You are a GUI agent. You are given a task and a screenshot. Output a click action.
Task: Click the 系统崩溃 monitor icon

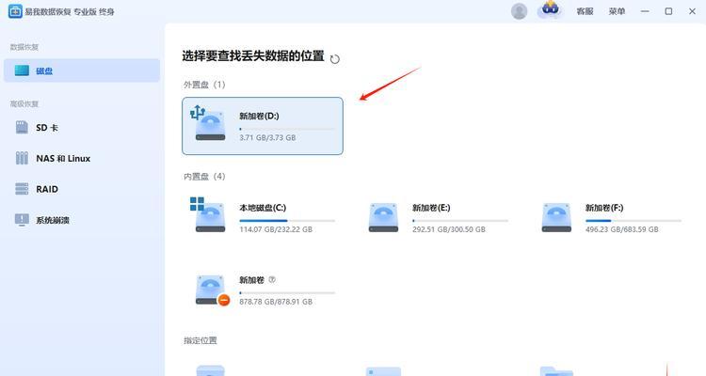[x=22, y=219]
